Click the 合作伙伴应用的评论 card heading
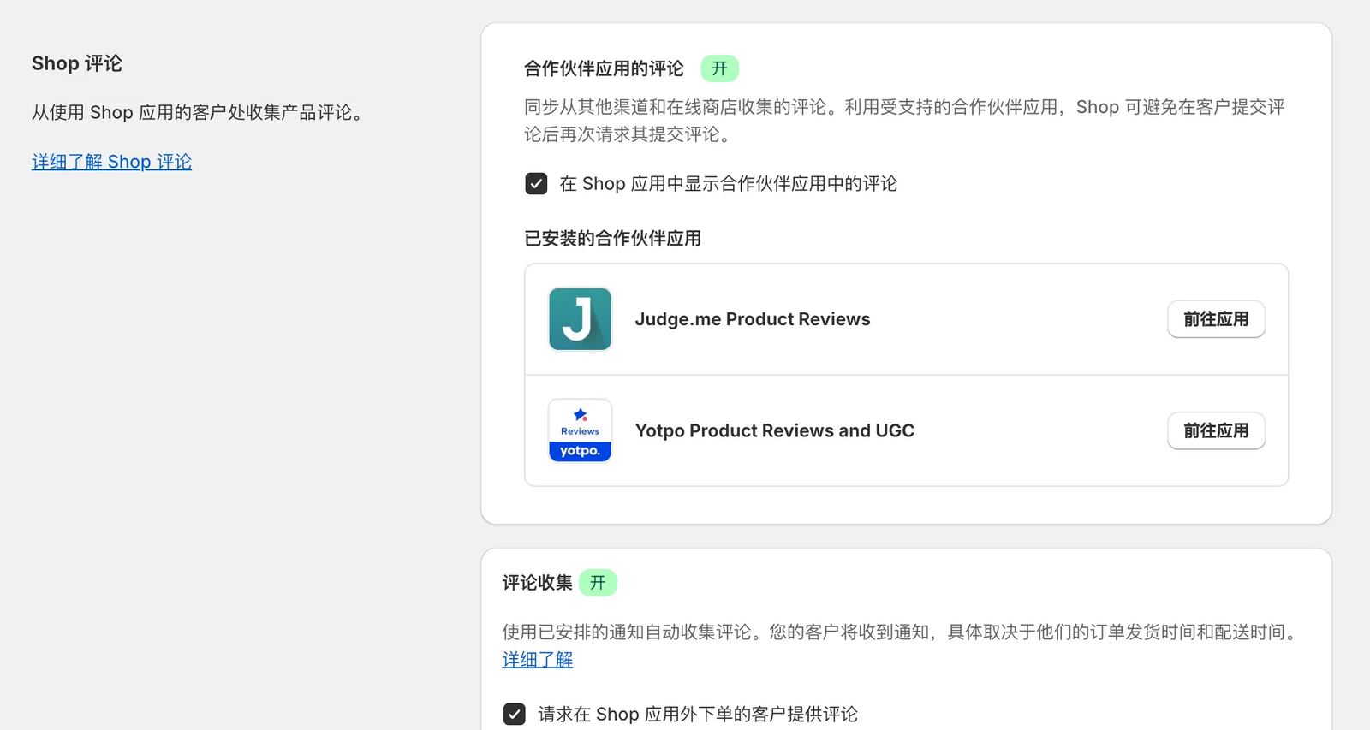This screenshot has height=730, width=1370. (x=604, y=68)
